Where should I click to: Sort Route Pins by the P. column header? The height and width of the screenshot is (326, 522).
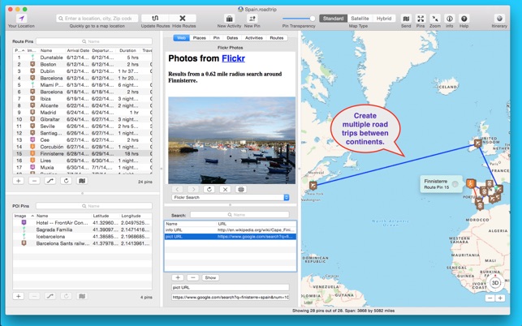tap(19, 50)
